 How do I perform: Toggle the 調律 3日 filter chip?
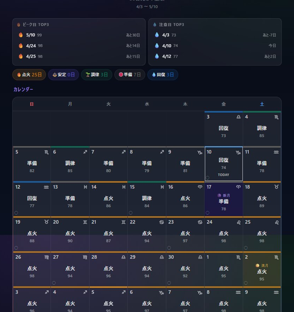(x=96, y=75)
